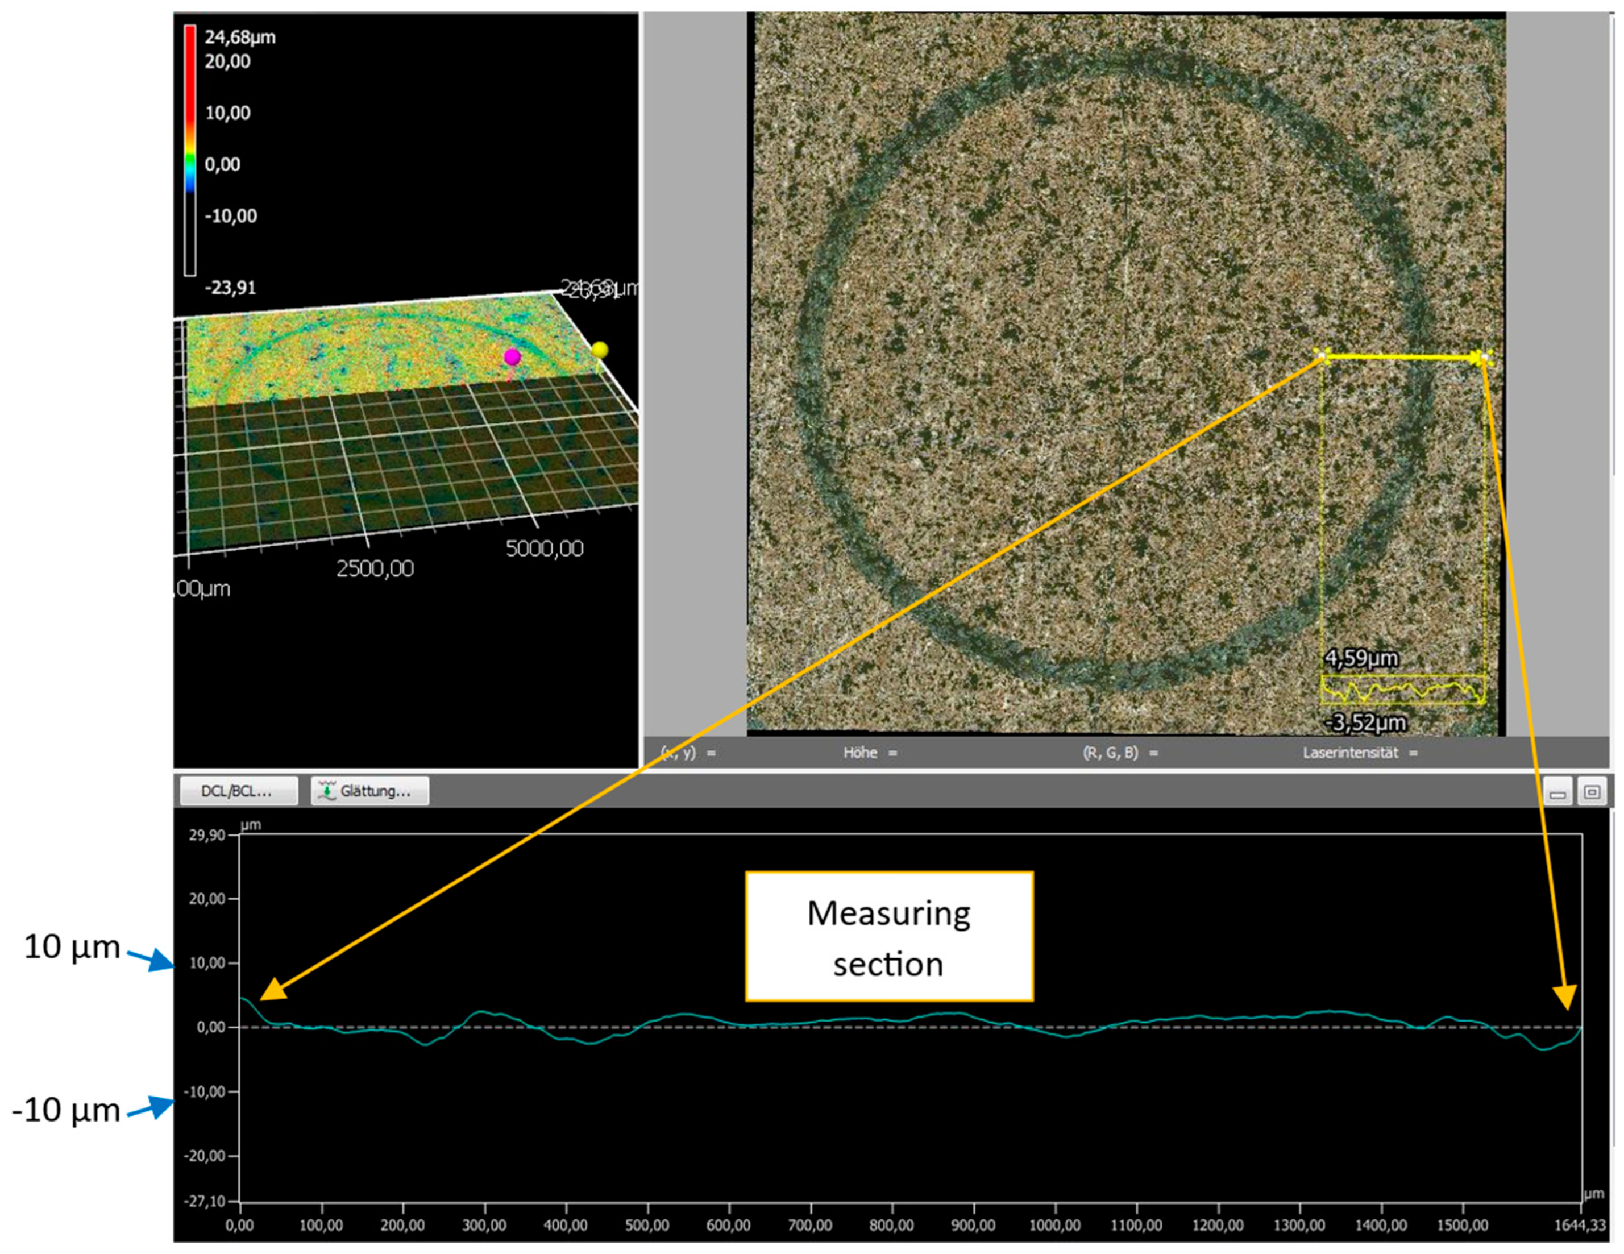
Task: Click the (R, G, B) readout field
Action: pyautogui.click(x=1120, y=753)
